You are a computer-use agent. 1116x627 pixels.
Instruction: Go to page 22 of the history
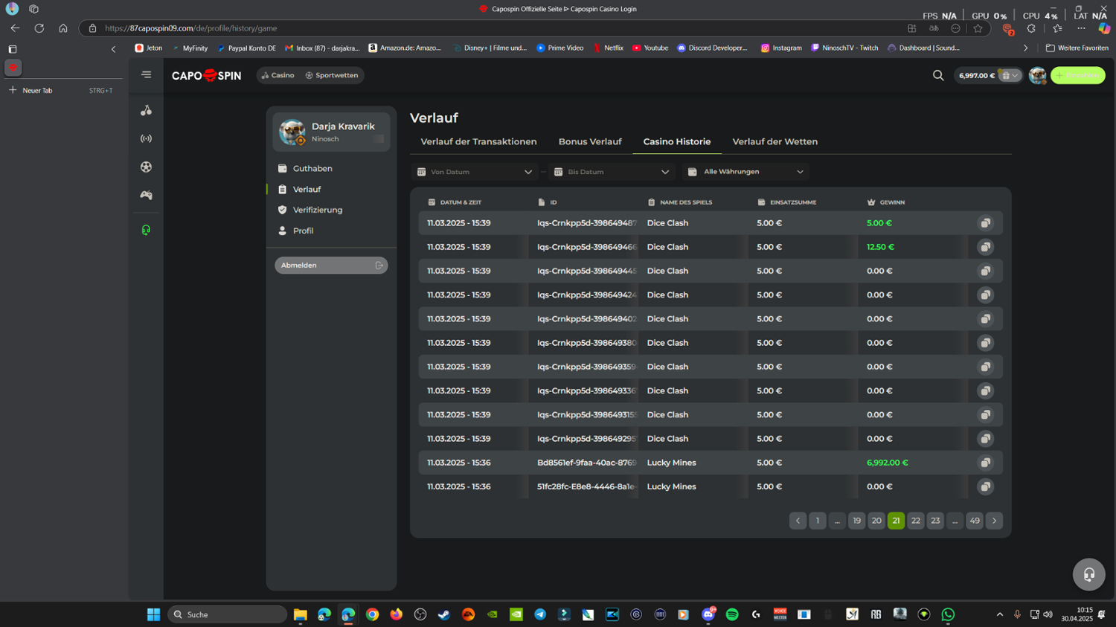point(915,521)
